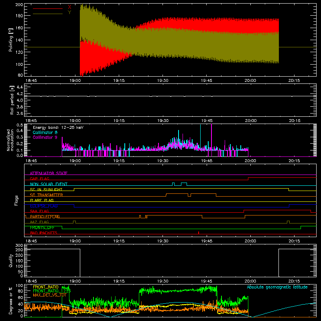Viewport: 321px width, 321px height.
Task: Click the Collimator 8 legend entry
Action: tap(45, 132)
